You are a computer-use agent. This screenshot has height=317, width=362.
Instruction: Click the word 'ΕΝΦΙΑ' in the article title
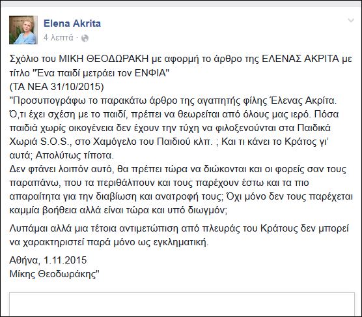[150, 73]
